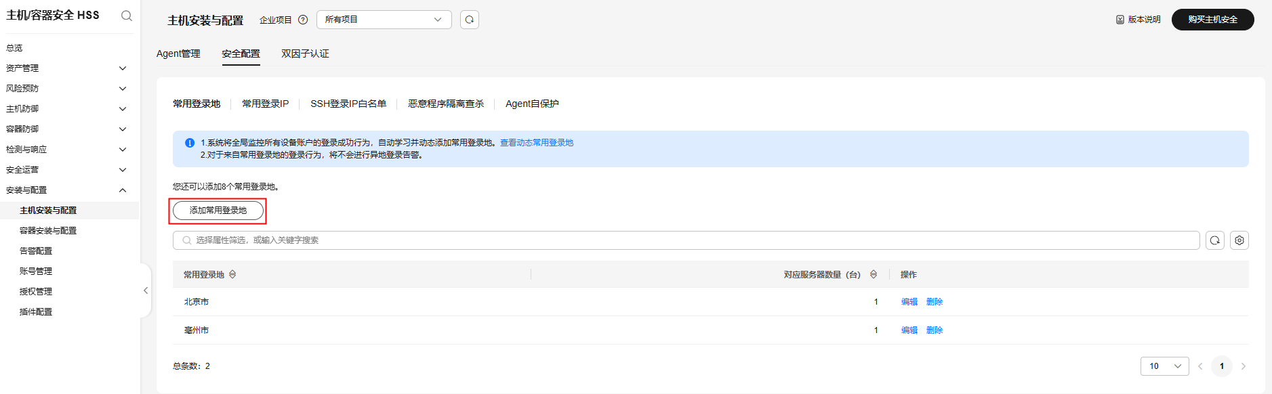Click 总条数: 2 text

tap(191, 366)
